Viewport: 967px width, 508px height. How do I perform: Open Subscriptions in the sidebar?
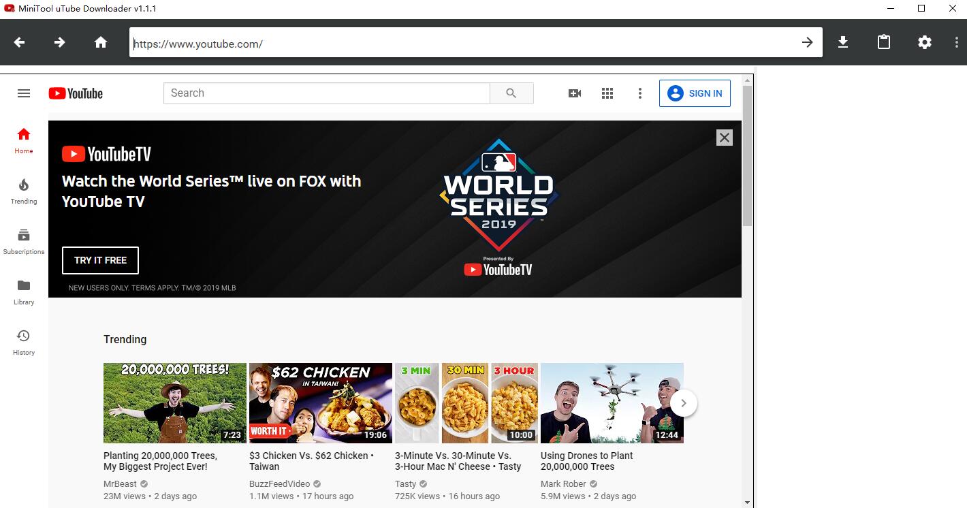point(24,242)
